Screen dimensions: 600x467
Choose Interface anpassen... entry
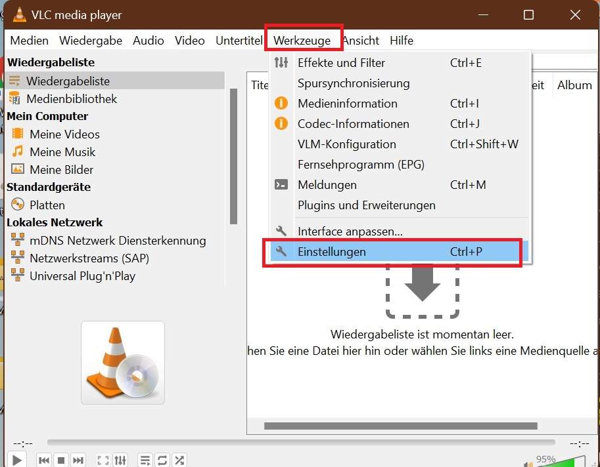tap(400, 232)
